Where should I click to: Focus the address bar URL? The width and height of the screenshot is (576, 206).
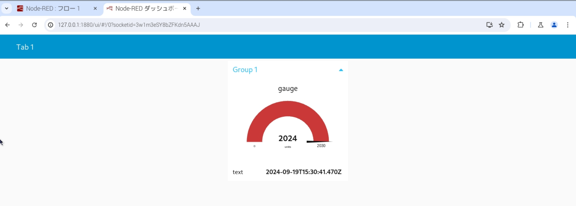tap(129, 25)
